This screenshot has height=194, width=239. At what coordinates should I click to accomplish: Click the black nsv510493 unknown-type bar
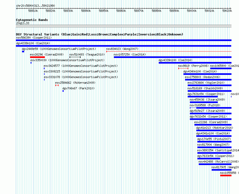pos(75,57)
